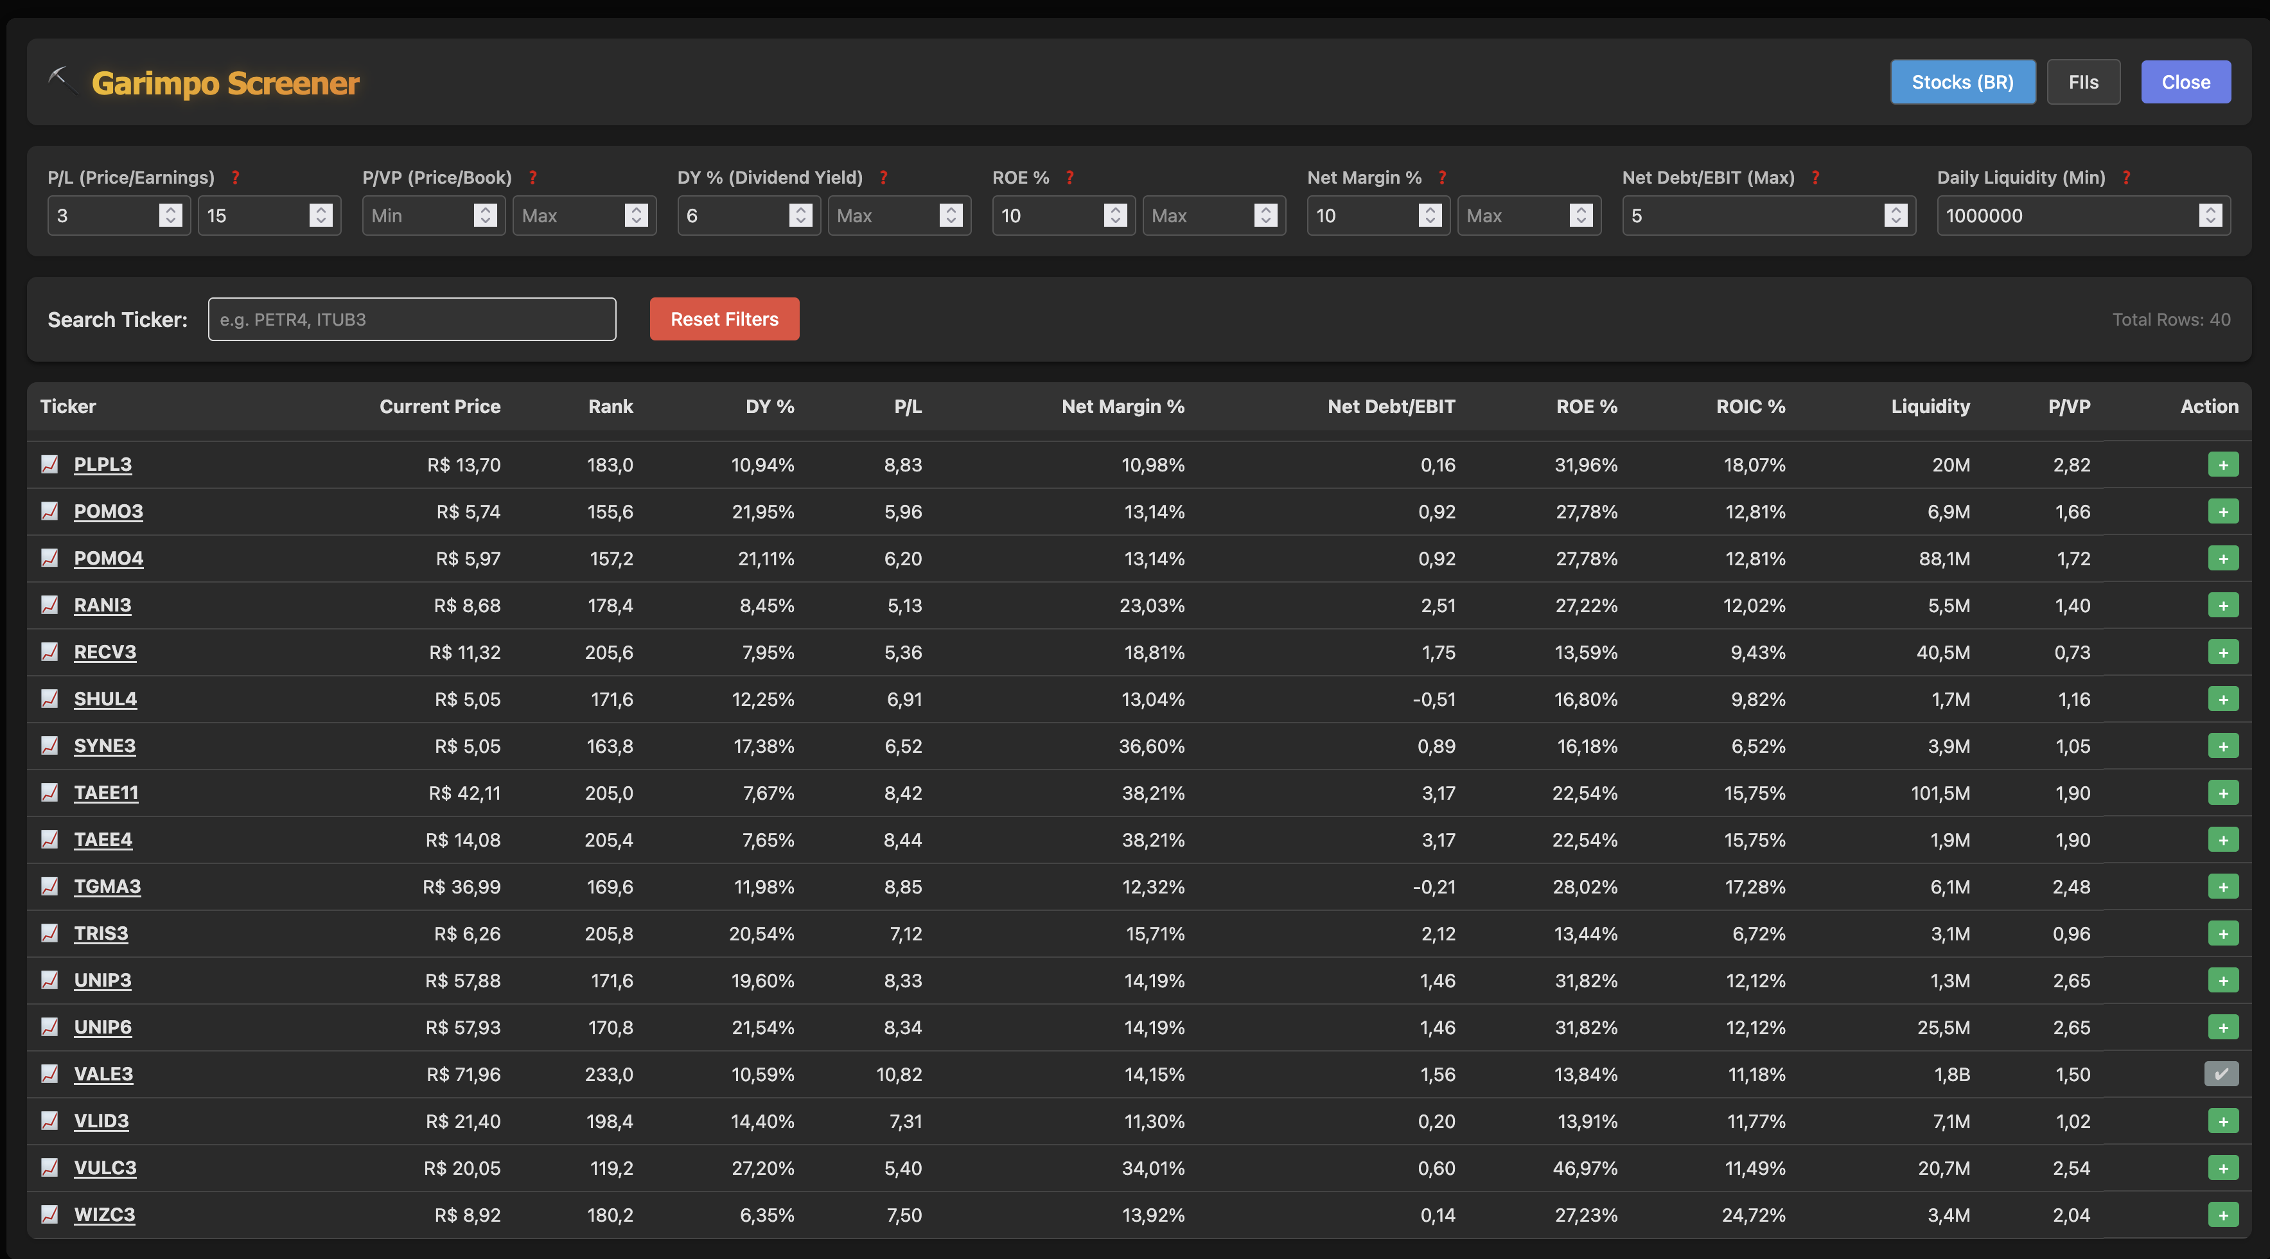Open the VULC3 ticker link
Image resolution: width=2270 pixels, height=1259 pixels.
[x=105, y=1167]
